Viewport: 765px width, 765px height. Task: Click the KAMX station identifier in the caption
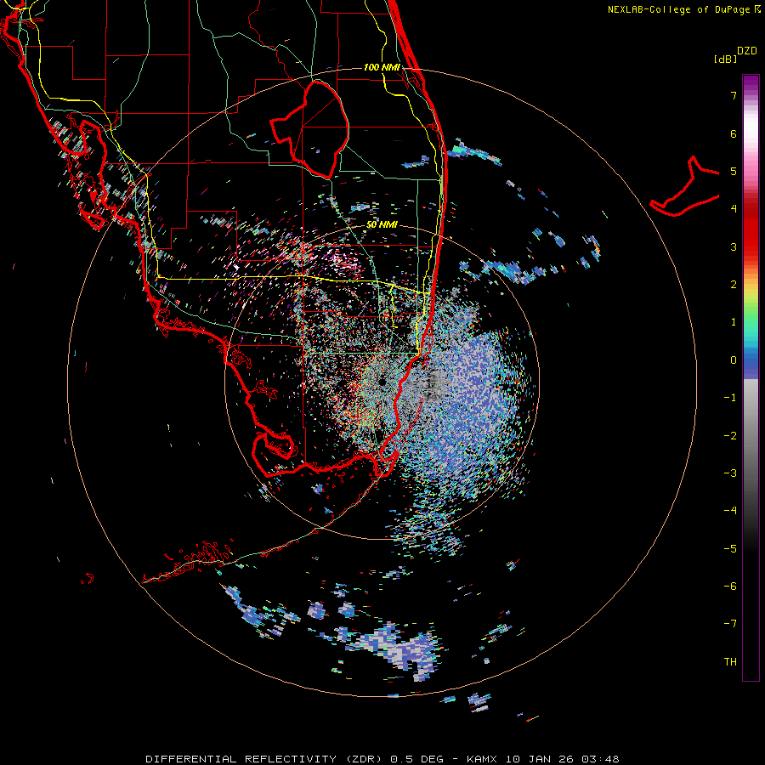tap(483, 759)
